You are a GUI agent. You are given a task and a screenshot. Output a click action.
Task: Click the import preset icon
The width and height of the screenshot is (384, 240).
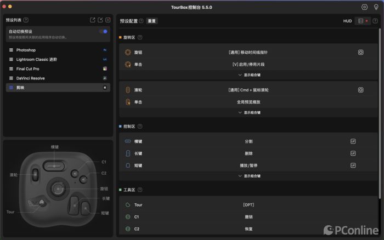pyautogui.click(x=100, y=20)
